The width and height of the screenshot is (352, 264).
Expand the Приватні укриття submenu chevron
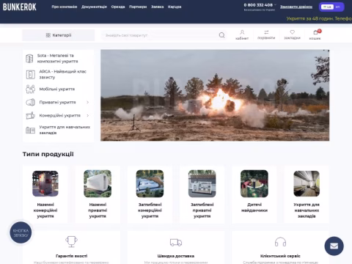click(88, 102)
